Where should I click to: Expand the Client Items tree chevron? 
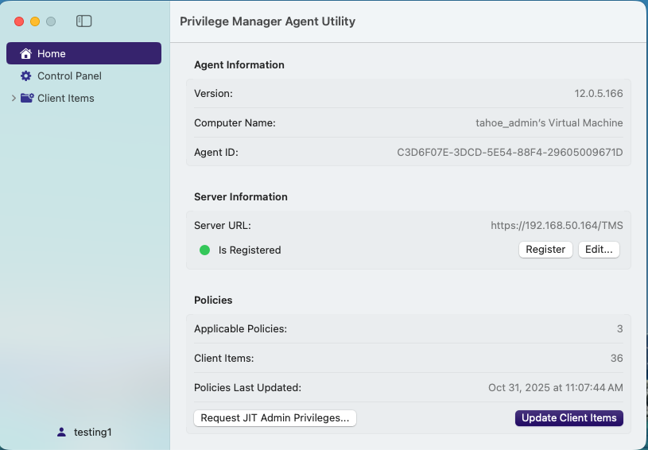pyautogui.click(x=13, y=98)
